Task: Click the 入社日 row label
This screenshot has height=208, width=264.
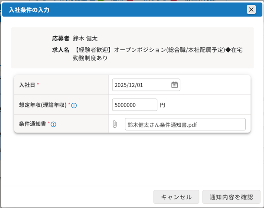Action: click(x=27, y=85)
